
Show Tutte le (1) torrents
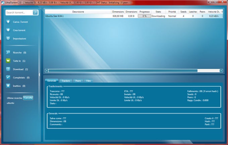(19, 61)
